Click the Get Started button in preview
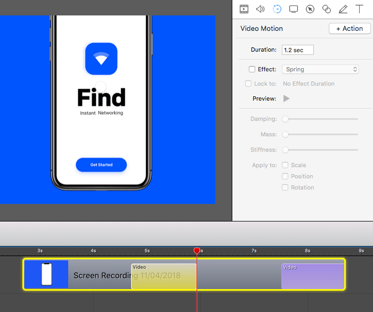This screenshot has width=373, height=312. coord(101,165)
